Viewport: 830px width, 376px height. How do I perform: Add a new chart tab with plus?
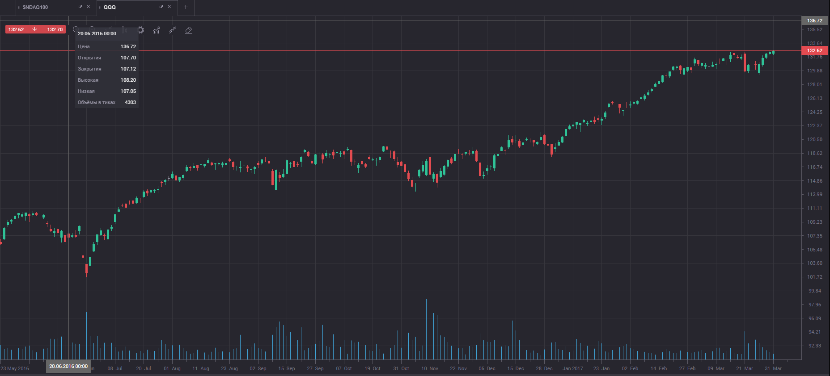186,7
